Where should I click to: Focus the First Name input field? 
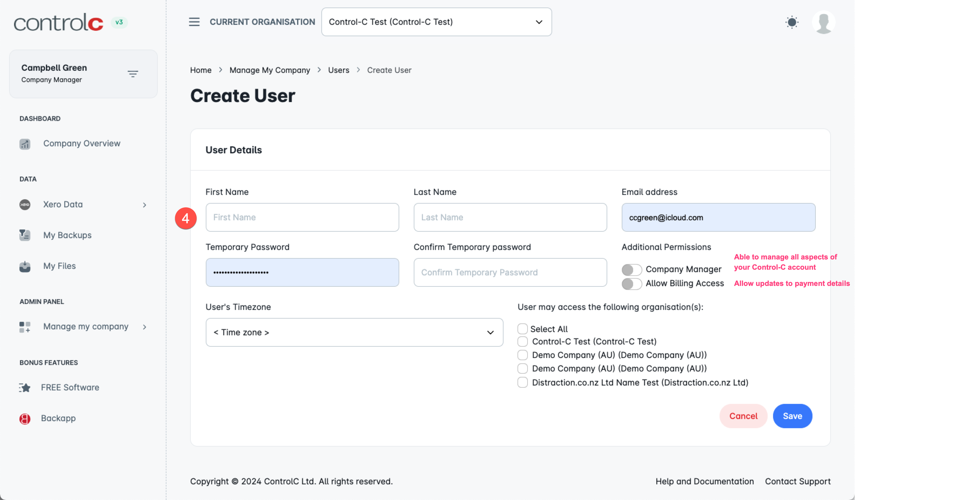(x=302, y=218)
